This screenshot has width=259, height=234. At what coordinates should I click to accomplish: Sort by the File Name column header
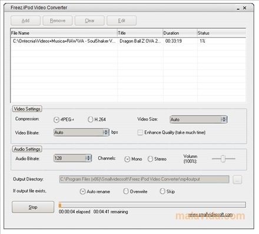tap(64, 33)
